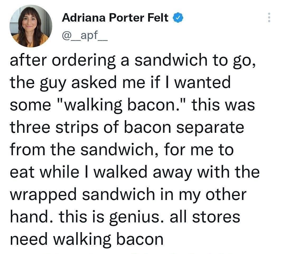Click the words "this was" in tweet
285x254 pixels.
(x=223, y=105)
